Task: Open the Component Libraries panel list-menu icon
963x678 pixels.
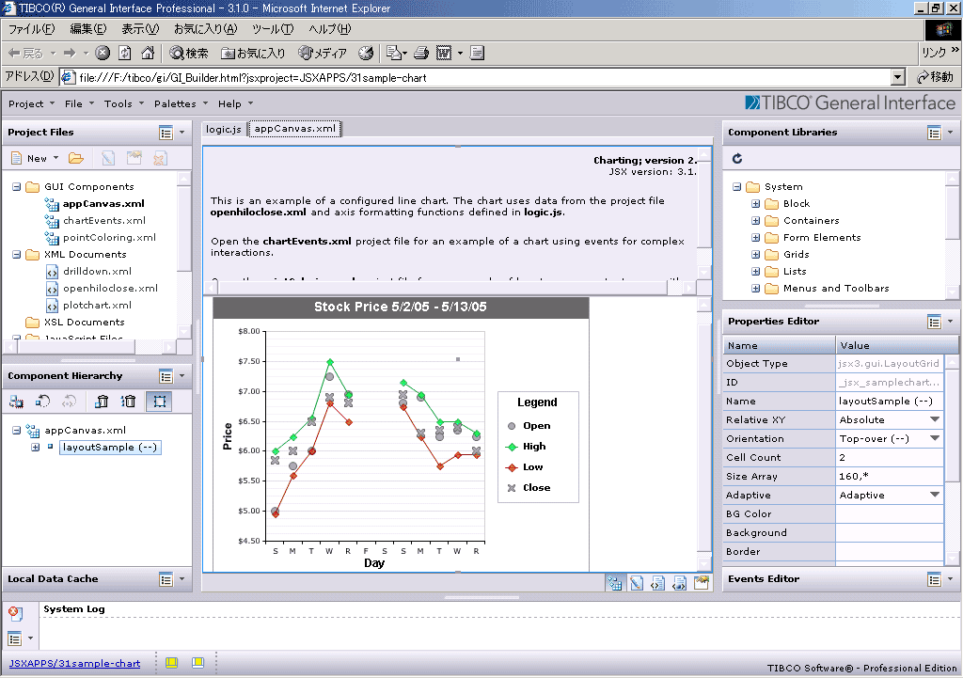Action: point(934,133)
